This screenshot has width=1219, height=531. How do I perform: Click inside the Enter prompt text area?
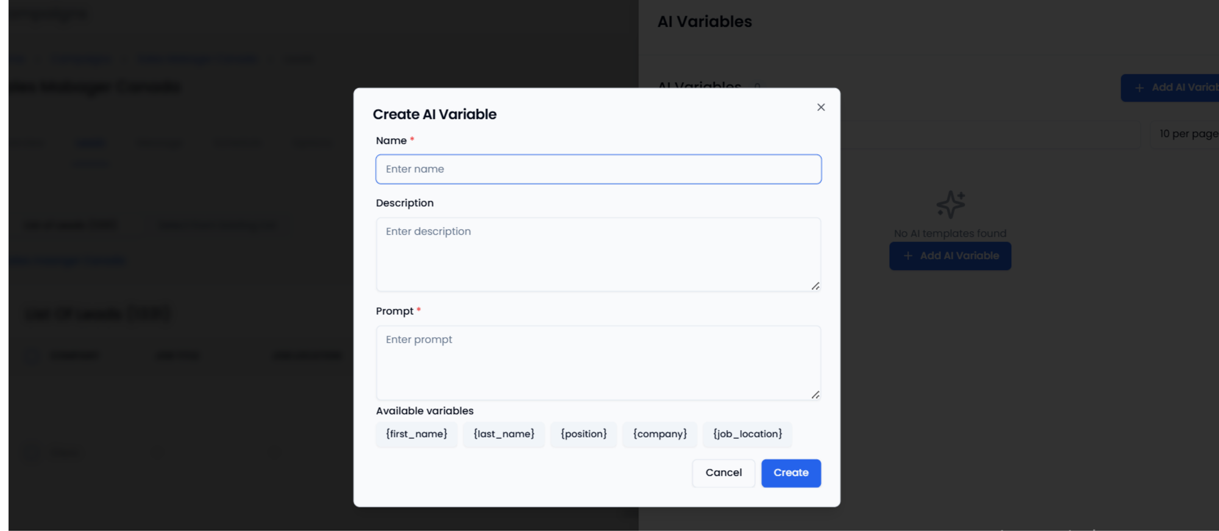(x=598, y=362)
